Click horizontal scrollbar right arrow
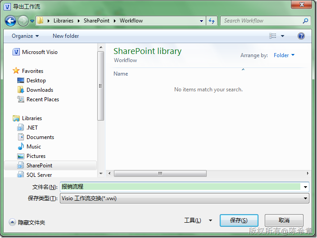 pos(308,173)
